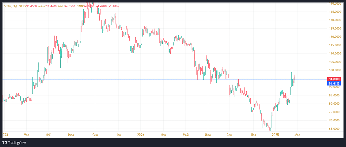This screenshot has height=147, width=346.
Task: Click 120.0000 on the price scale
Action: (x=335, y=37)
